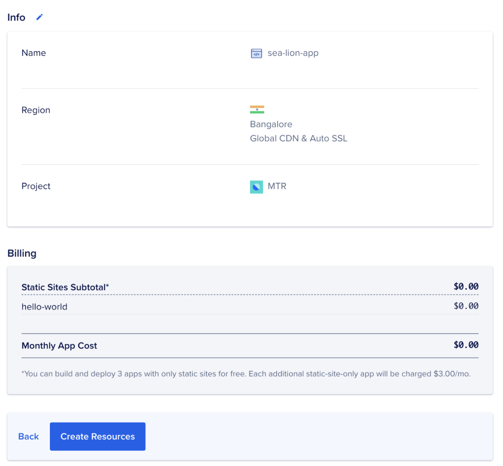Click the app icon next to sea-lion-app

pos(256,53)
